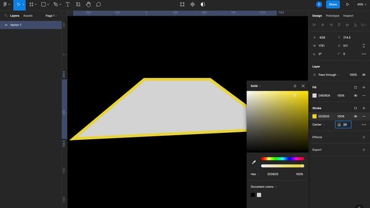The width and height of the screenshot is (370, 208).
Task: Toggle layer visibility eye in Layer section
Action: [x=364, y=75]
